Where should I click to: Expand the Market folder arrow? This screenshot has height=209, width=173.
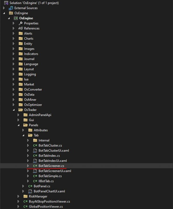pos(14,84)
